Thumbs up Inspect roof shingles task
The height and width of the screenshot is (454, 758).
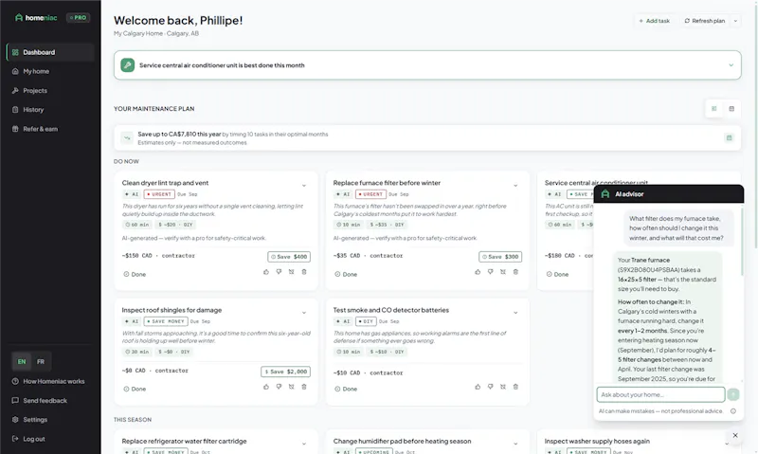coord(266,387)
